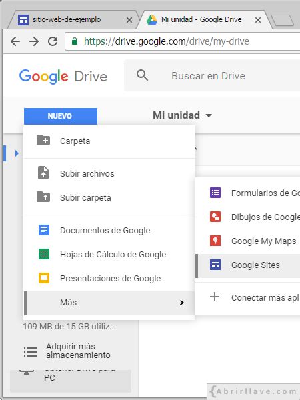The image size is (300, 400).
Task: Select Hojas de Cálculo de Google
Action: pos(109,254)
